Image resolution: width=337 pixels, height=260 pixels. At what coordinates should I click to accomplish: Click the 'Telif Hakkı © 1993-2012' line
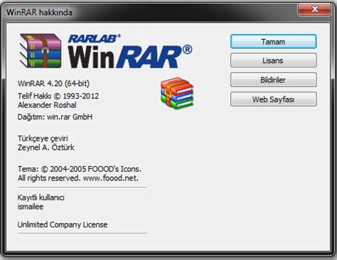point(58,96)
